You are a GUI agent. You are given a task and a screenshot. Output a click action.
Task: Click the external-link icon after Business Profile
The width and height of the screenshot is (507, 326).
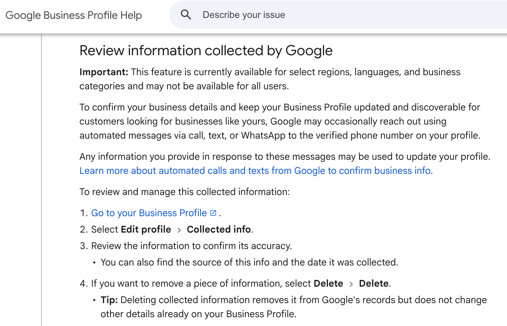click(214, 213)
